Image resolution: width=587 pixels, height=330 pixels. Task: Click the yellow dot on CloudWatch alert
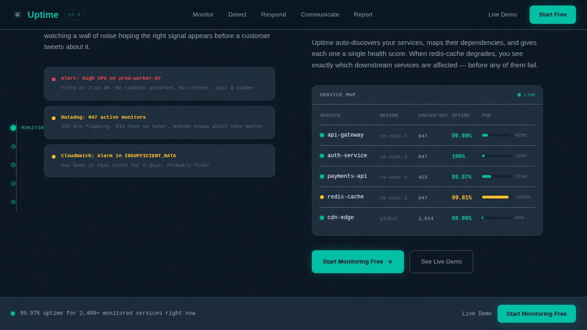coord(54,157)
